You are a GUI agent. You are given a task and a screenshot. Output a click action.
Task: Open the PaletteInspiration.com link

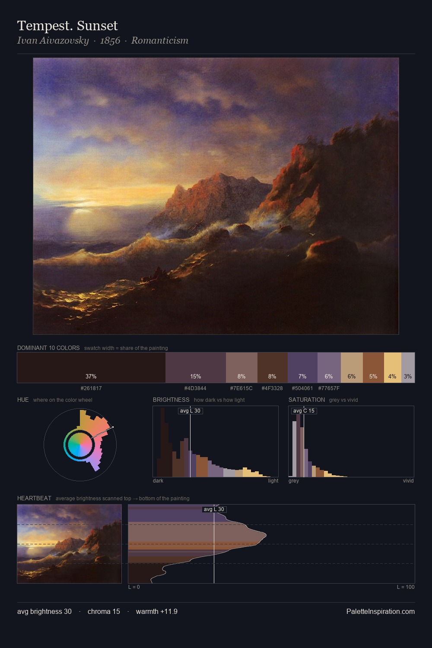coord(381,611)
